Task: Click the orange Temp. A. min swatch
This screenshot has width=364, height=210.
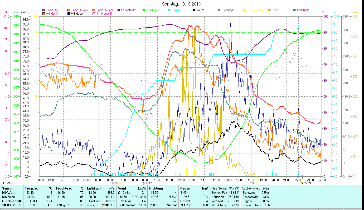Action: [69, 10]
